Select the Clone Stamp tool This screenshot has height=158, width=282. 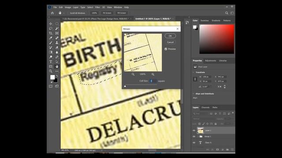click(x=57, y=43)
